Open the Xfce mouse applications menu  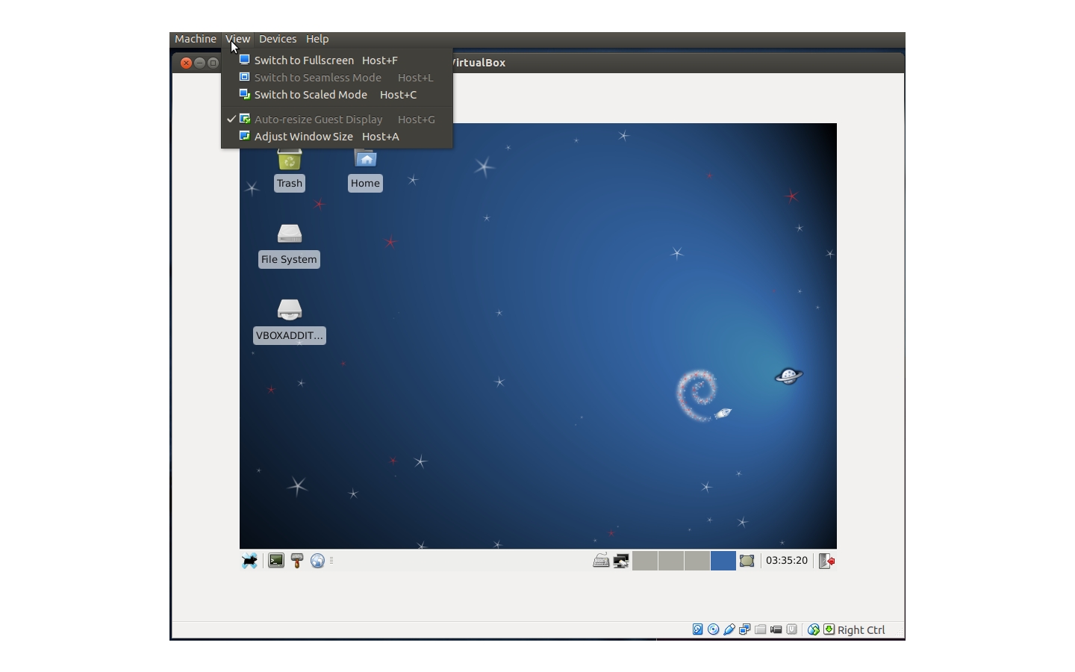pos(249,561)
